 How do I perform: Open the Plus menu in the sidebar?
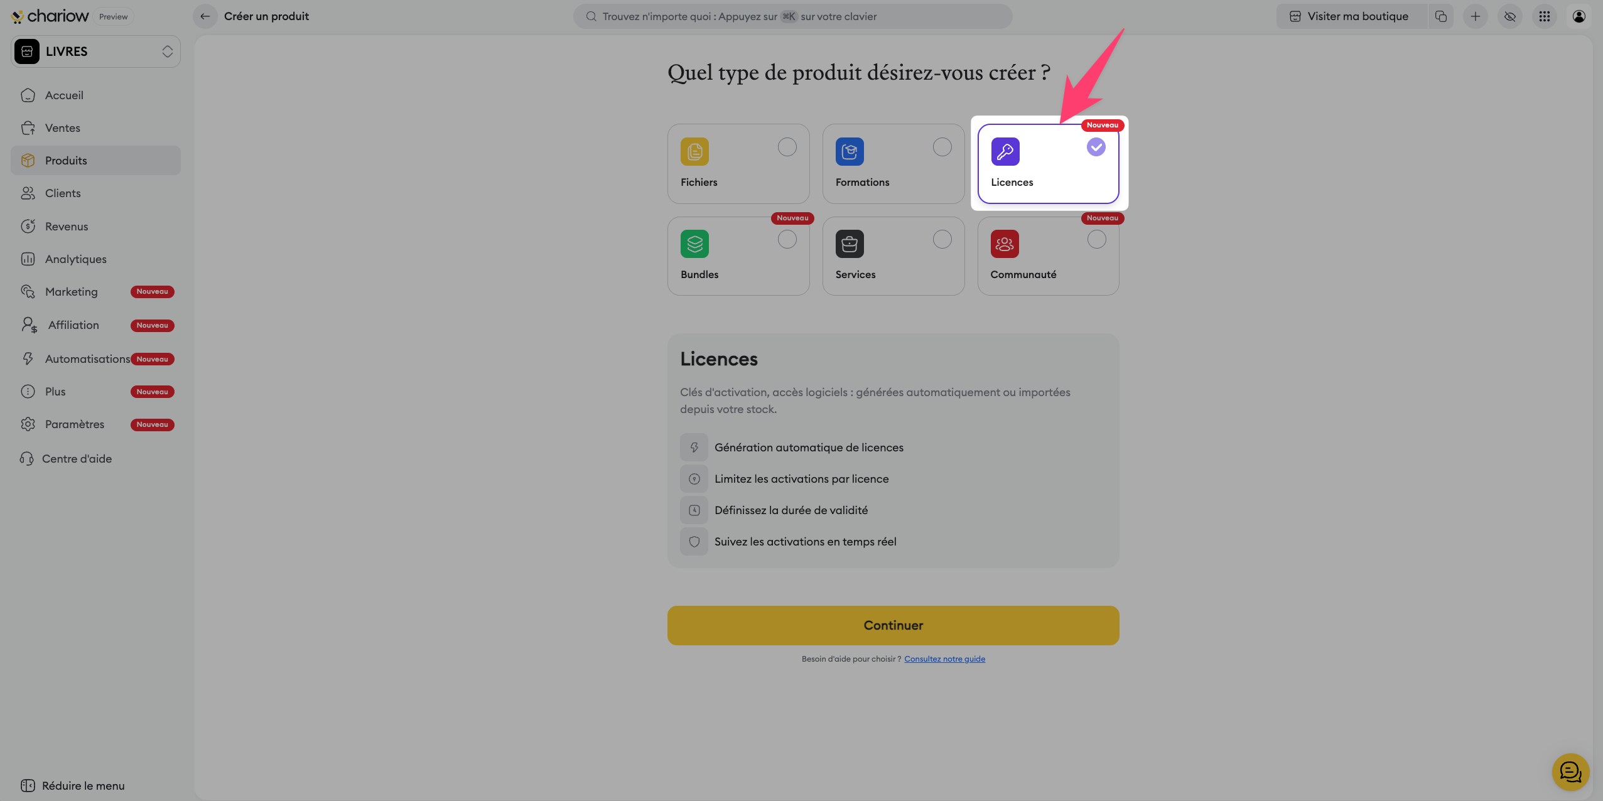coord(55,392)
